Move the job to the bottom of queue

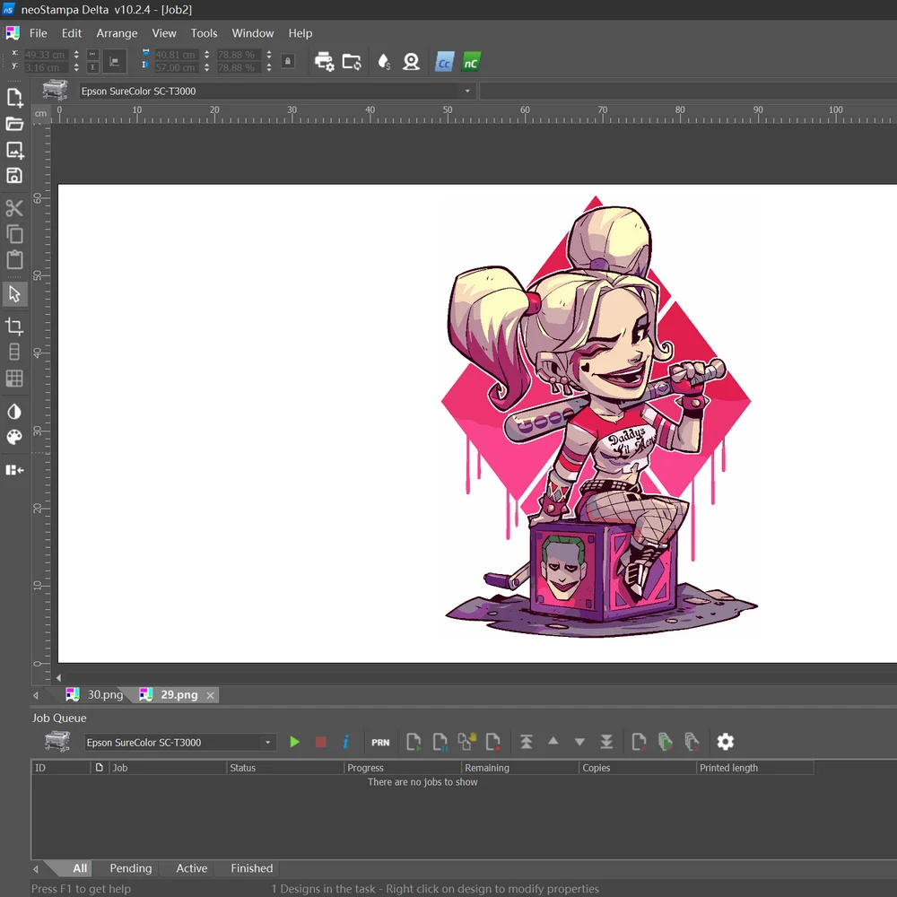click(606, 742)
